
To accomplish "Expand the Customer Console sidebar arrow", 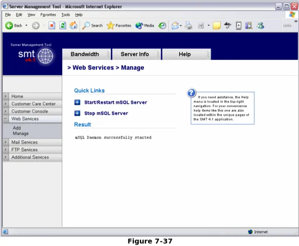I will (x=6, y=111).
